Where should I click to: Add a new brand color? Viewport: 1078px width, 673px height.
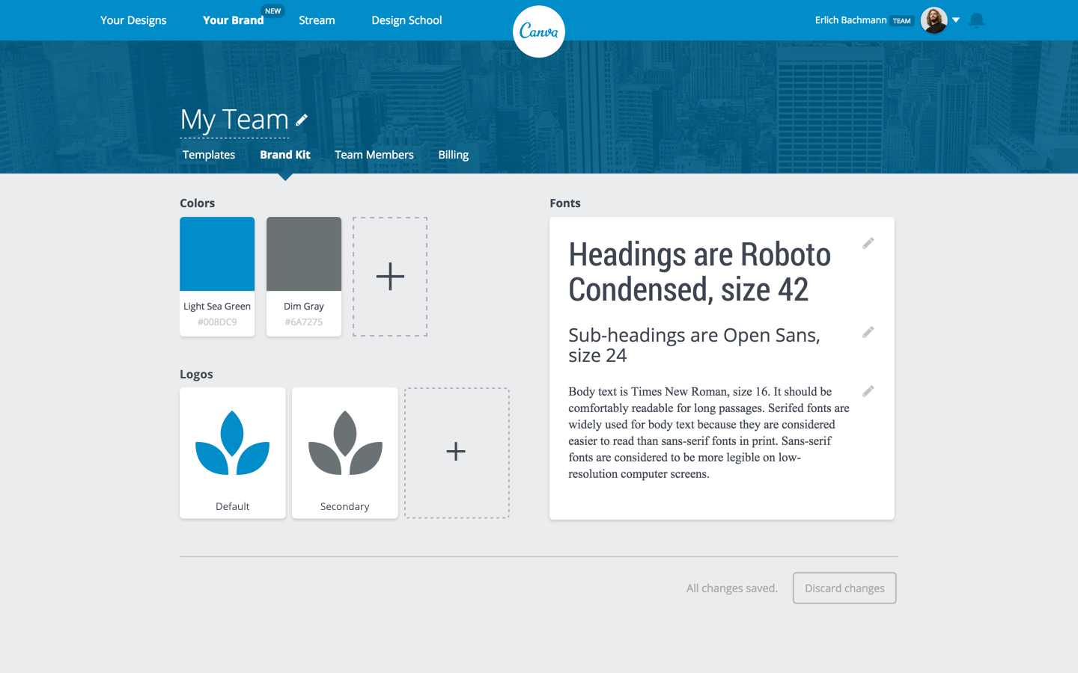point(390,277)
